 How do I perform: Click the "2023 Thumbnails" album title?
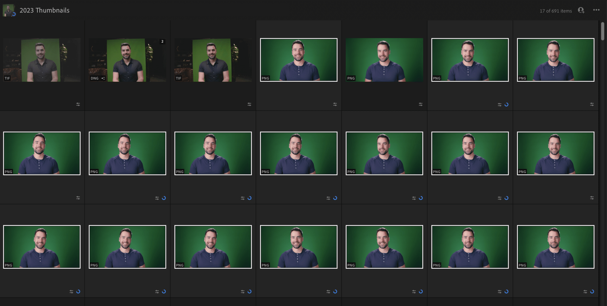coord(45,10)
